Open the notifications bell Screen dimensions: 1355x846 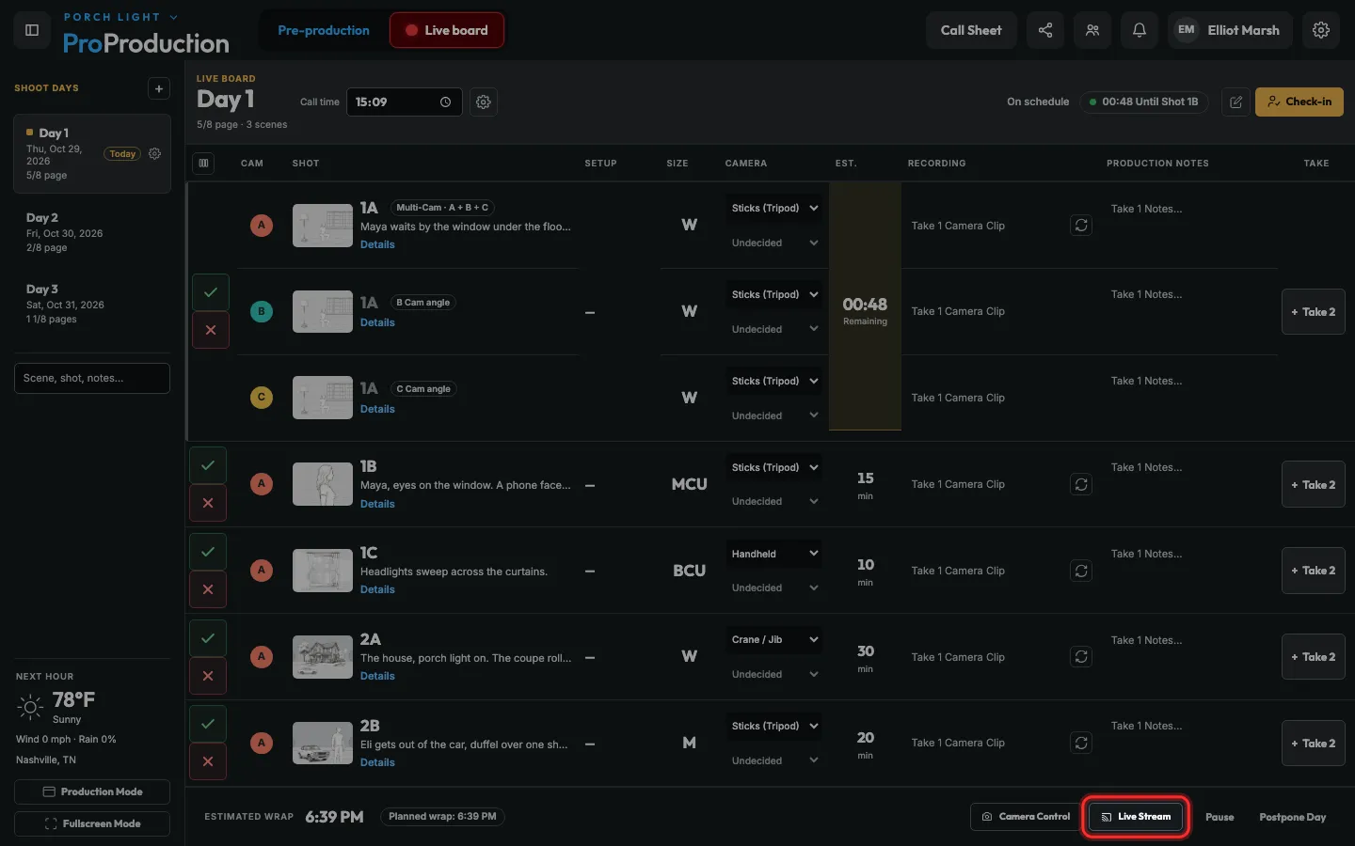[1140, 30]
